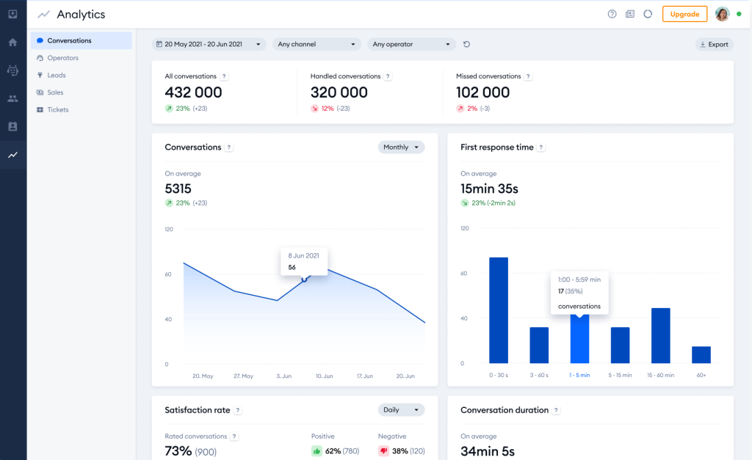The height and width of the screenshot is (460, 752).
Task: Click the usage progress ring icon
Action: click(648, 14)
